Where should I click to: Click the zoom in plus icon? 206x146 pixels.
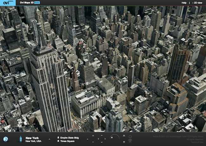(x=93, y=136)
